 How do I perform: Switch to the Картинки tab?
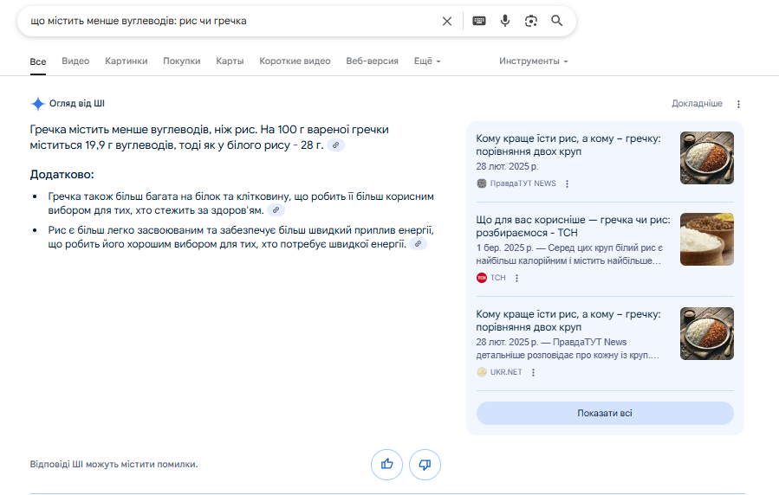[x=127, y=61]
